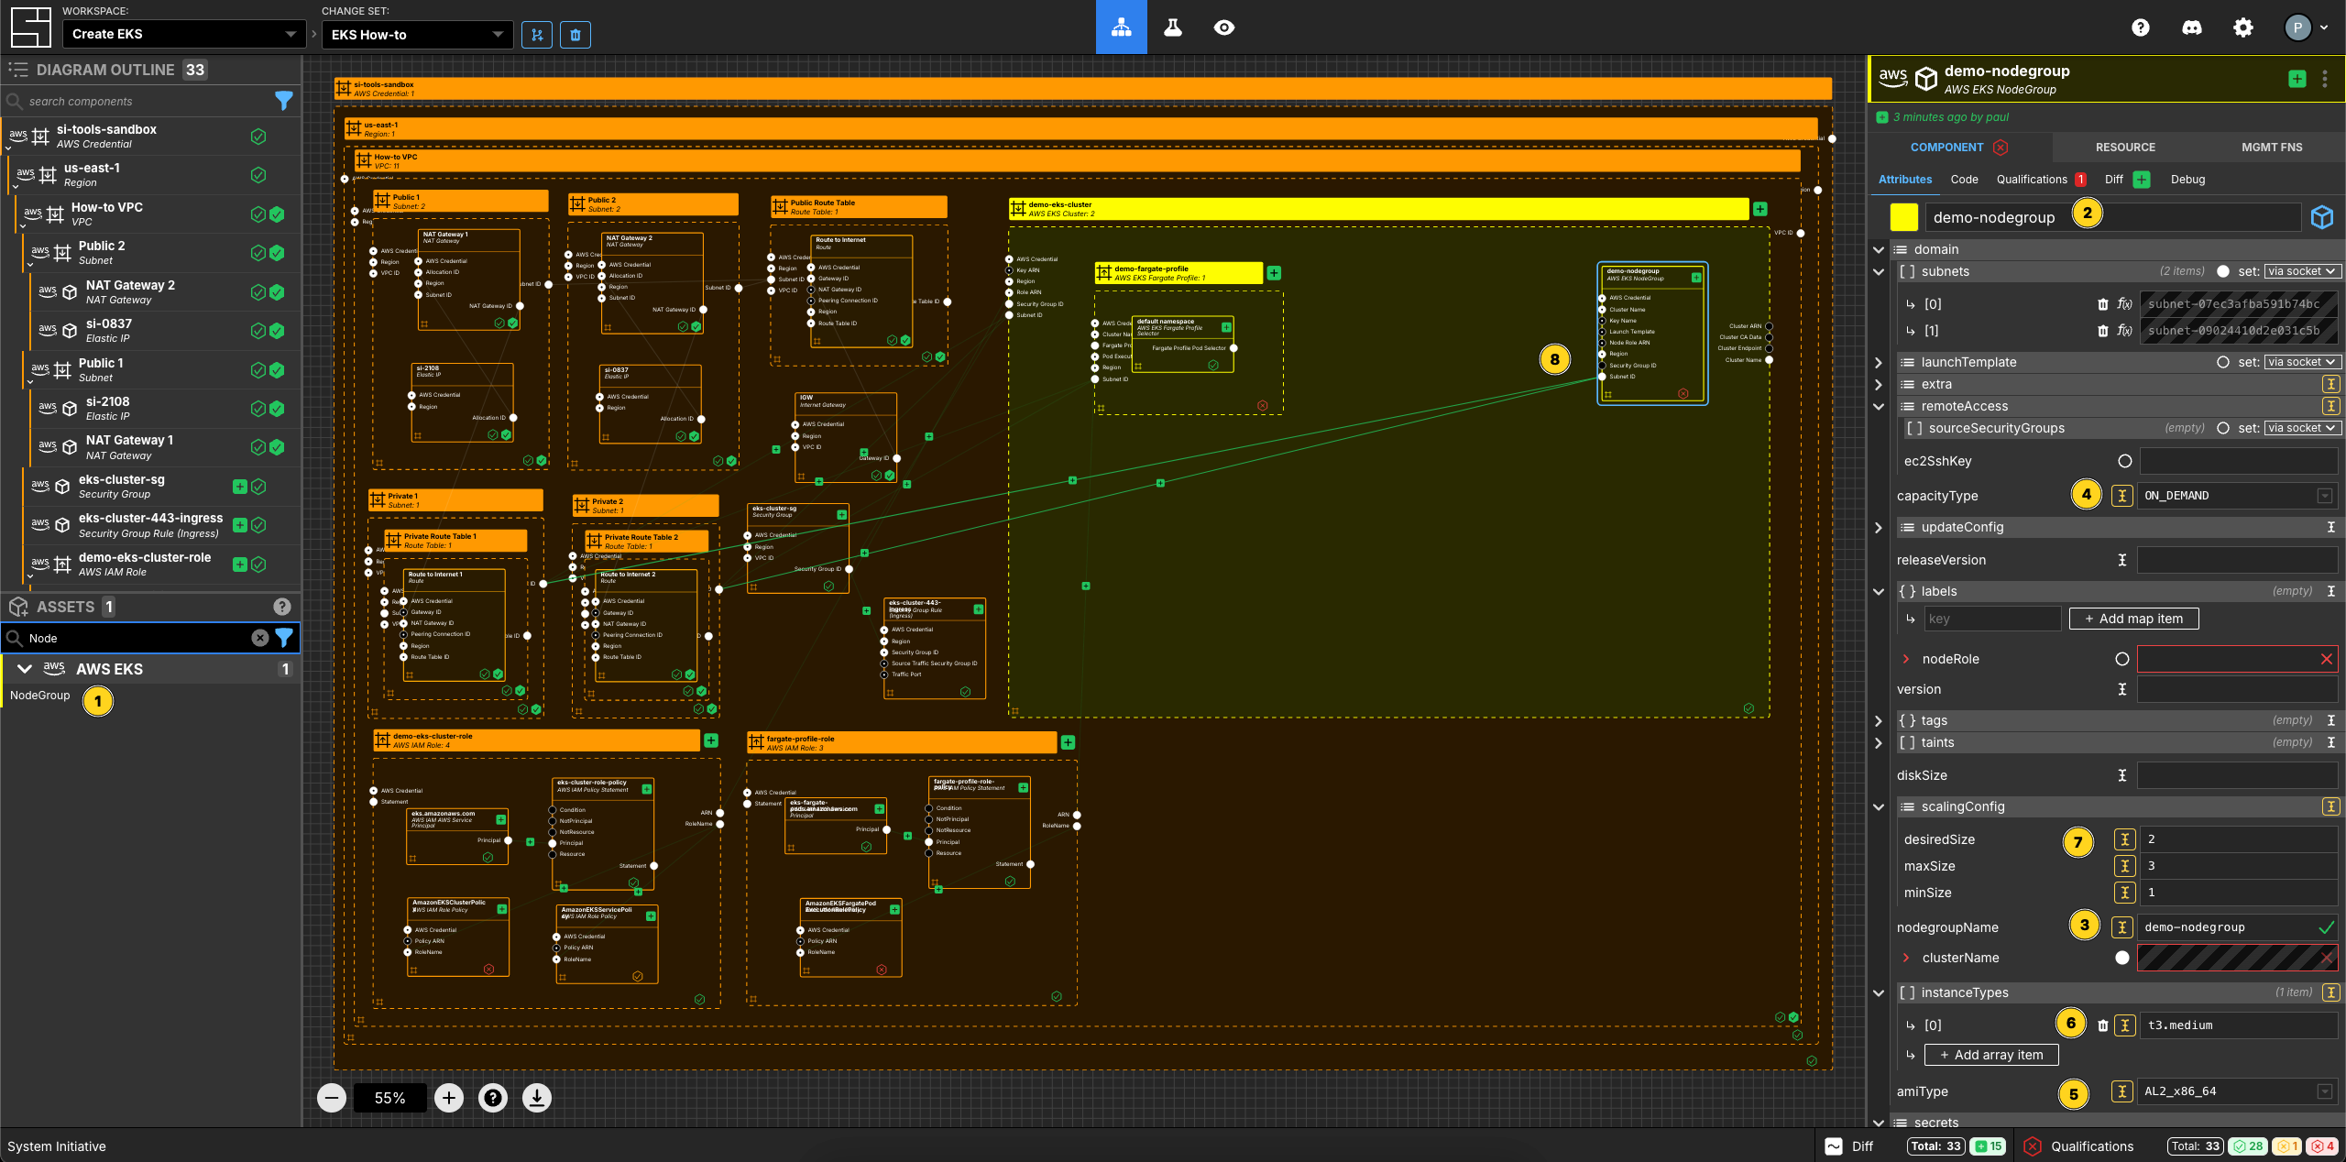Screen dimensions: 2346x1162
Task: Open the capacityType ON_DEMAND dropdown
Action: [x=2237, y=496]
